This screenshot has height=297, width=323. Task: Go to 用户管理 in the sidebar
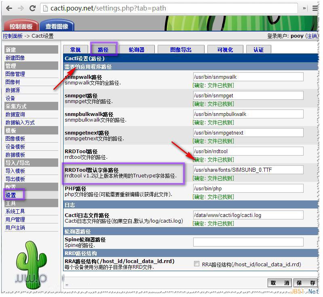pos(15,219)
